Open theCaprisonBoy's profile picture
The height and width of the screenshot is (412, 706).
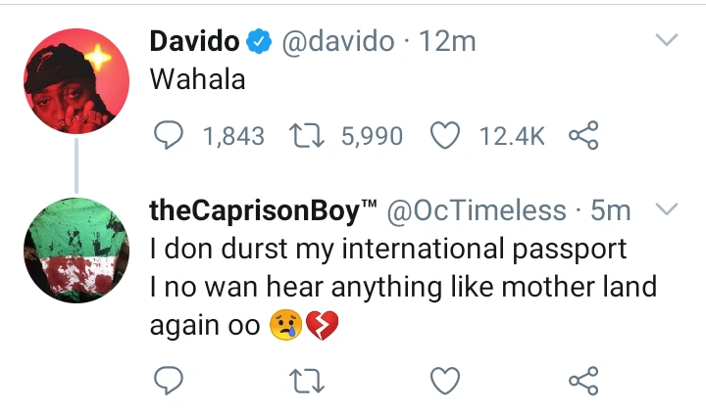click(77, 248)
